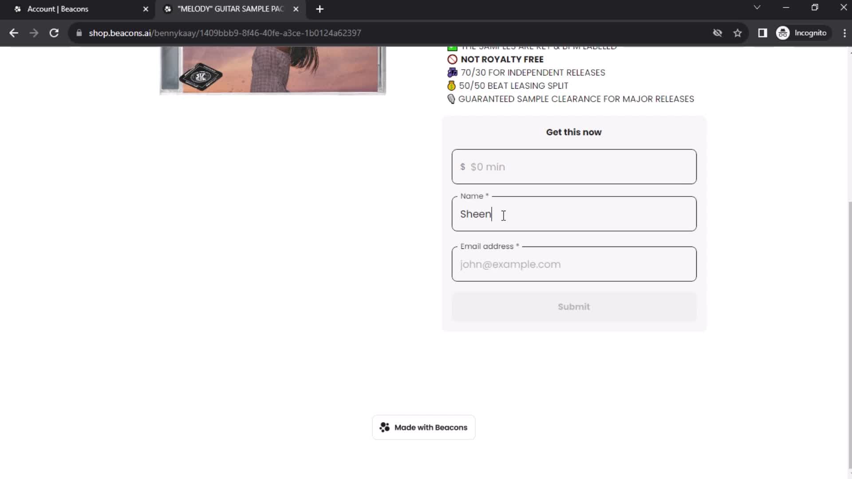The image size is (852, 479).
Task: Click the Beacons favicon in browser tab
Action: (18, 9)
